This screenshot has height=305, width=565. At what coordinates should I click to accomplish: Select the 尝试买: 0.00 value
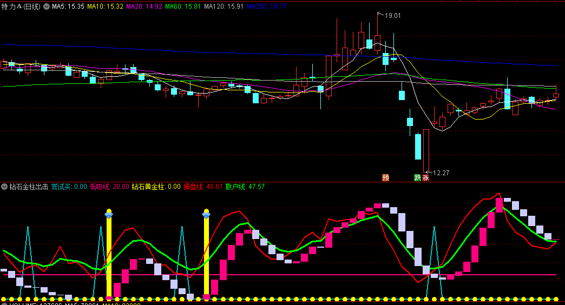(x=69, y=187)
